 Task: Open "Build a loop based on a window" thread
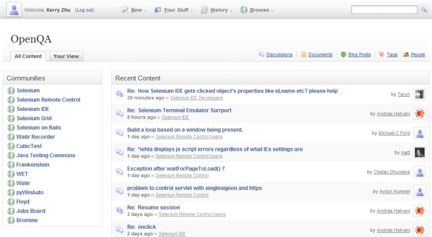click(185, 129)
